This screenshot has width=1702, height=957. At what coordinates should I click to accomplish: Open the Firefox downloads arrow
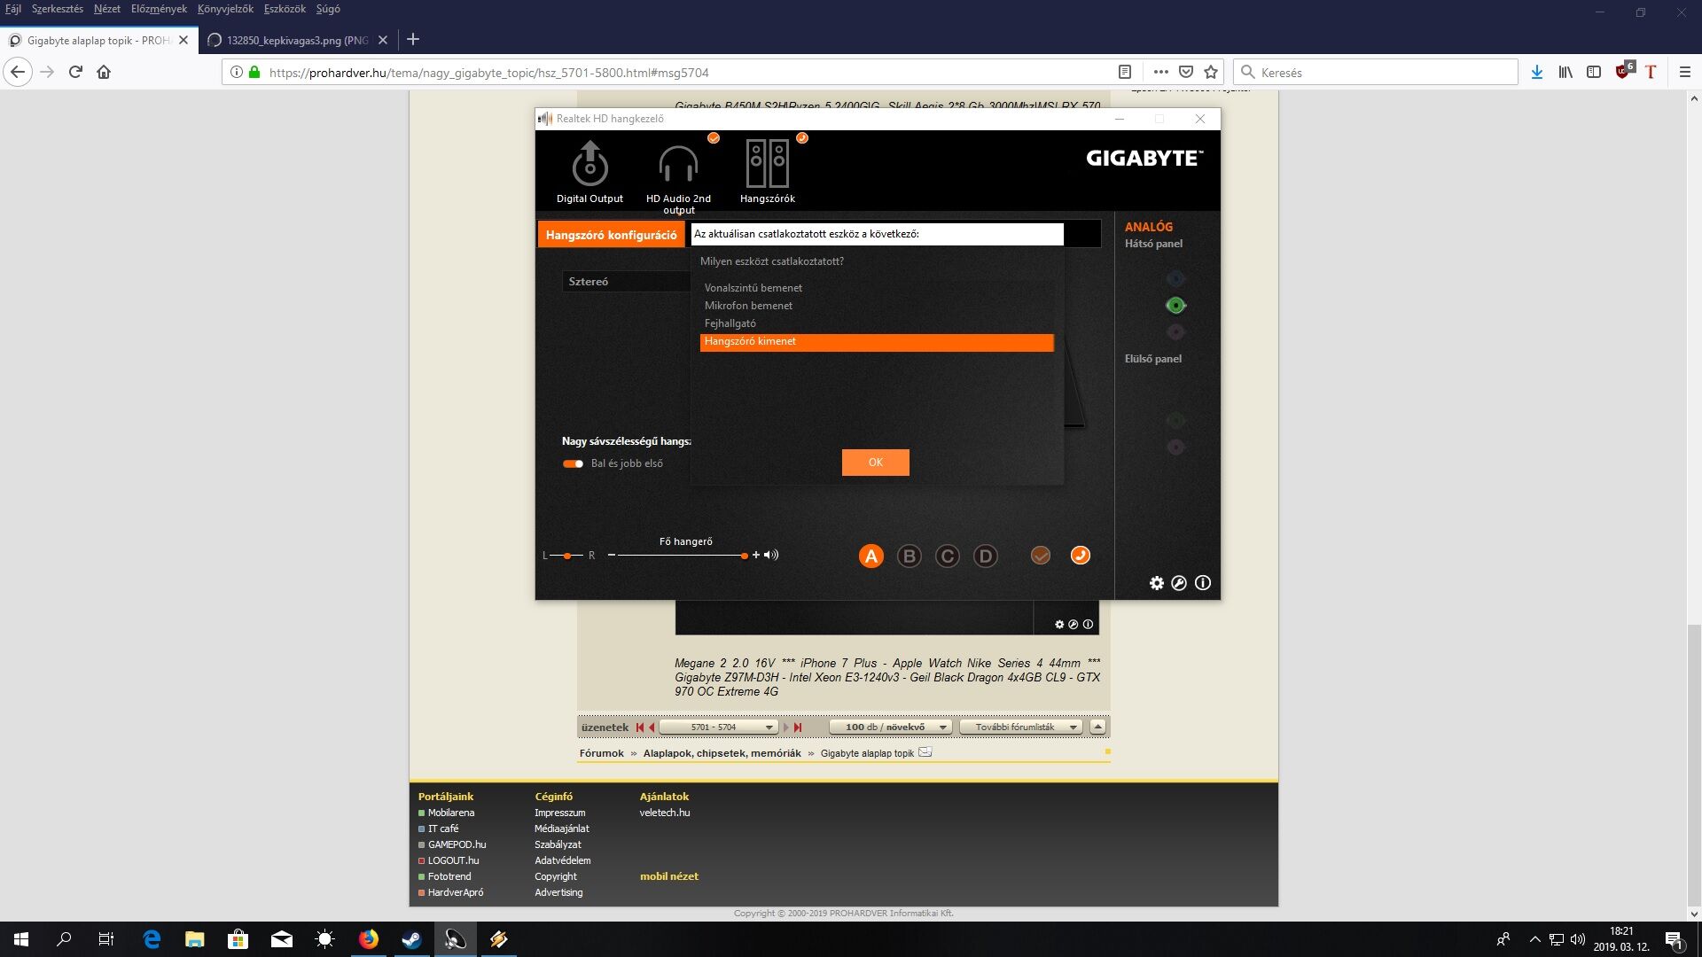(x=1537, y=73)
